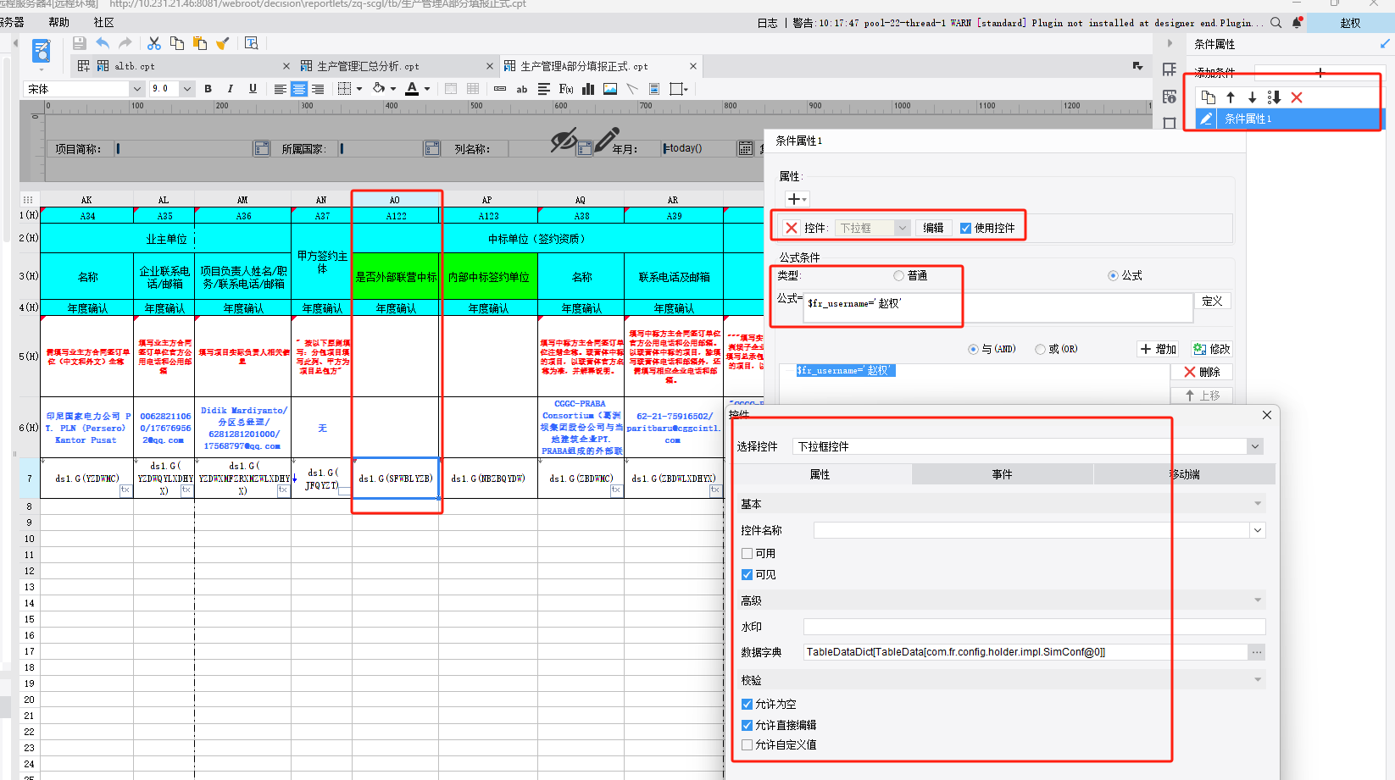Click the 删除 condition button

1202,372
